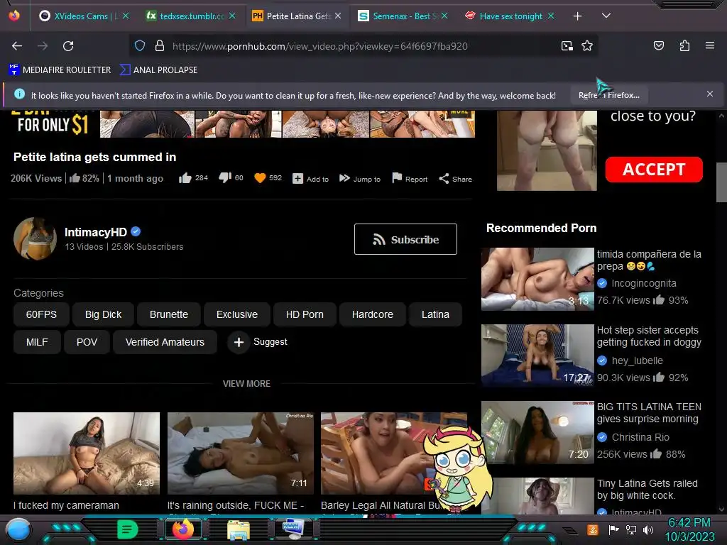
Task: Dismiss the Firefox notification bar
Action: click(x=710, y=94)
